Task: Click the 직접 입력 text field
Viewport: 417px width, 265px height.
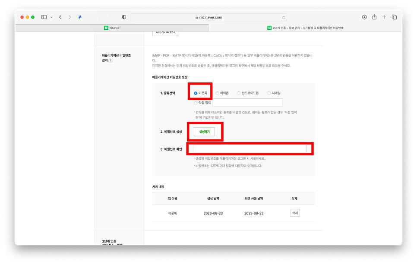Action: [x=248, y=102]
